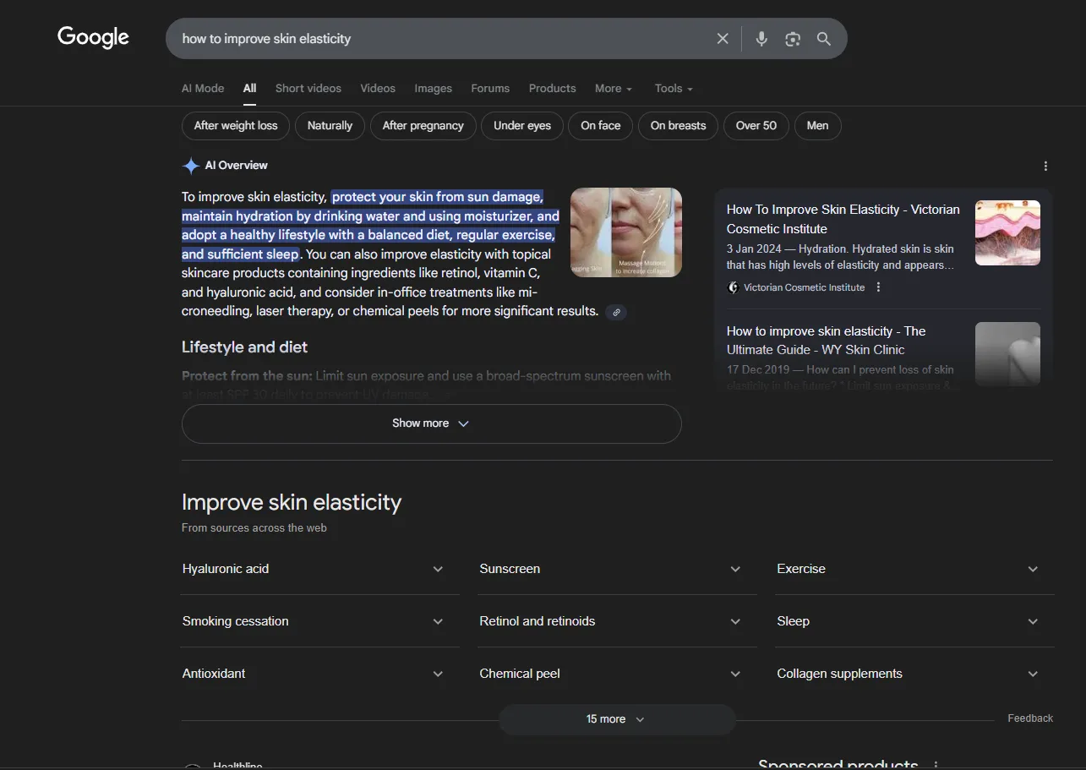Click the 15 more button

[x=616, y=719]
